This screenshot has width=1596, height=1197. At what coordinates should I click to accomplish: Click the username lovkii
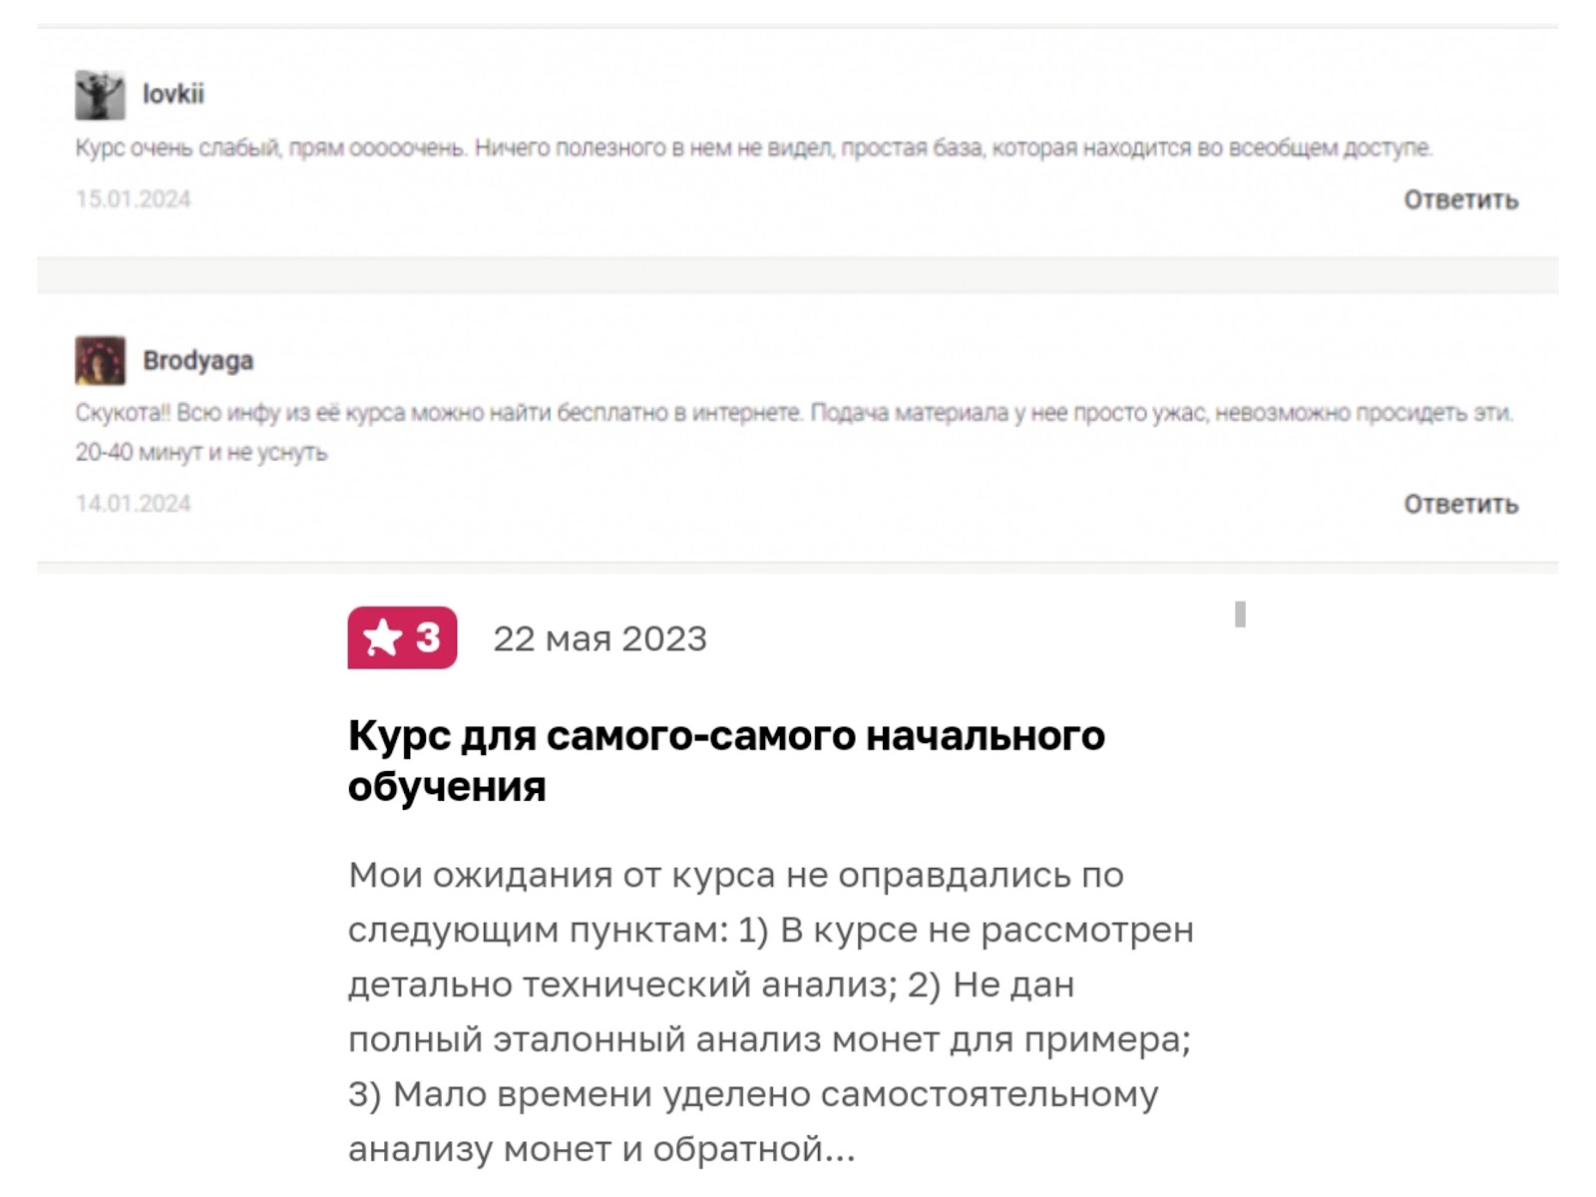pyautogui.click(x=174, y=94)
